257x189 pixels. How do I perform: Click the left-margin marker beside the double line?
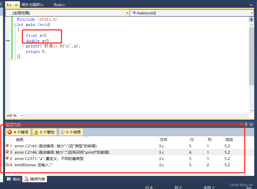(8, 41)
